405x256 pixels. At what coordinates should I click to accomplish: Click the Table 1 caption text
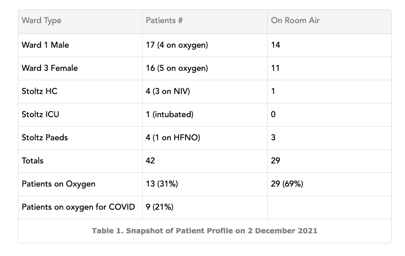pyautogui.click(x=204, y=230)
